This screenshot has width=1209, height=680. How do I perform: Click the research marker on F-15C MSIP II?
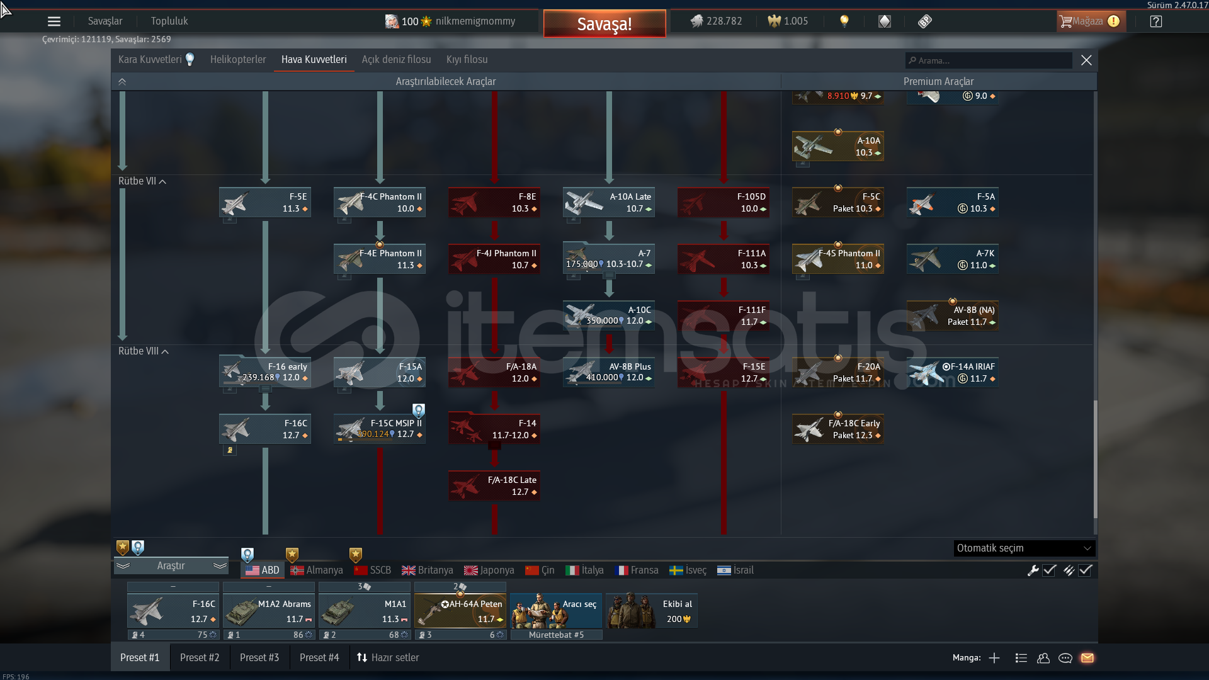point(419,411)
